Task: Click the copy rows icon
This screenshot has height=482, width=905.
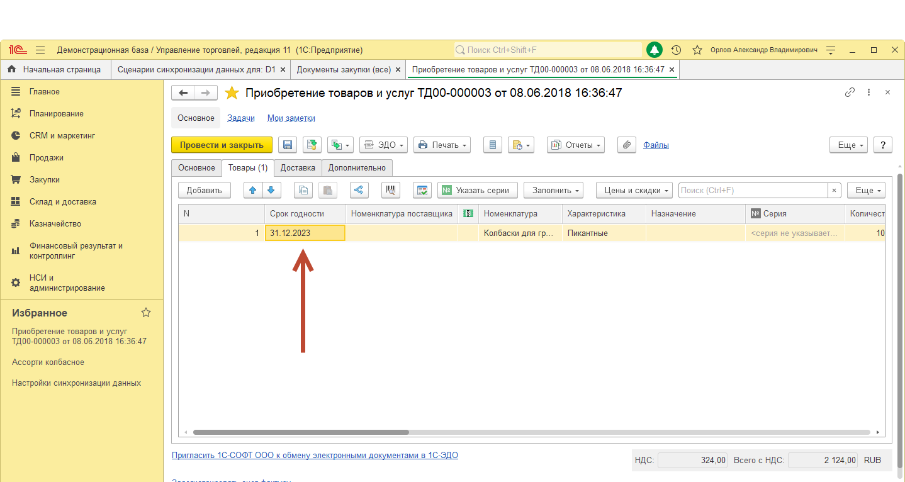Action: point(304,190)
